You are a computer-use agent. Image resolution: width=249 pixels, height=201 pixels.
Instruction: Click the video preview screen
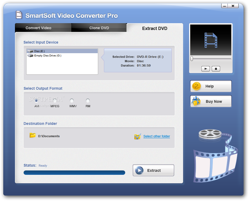[211, 40]
